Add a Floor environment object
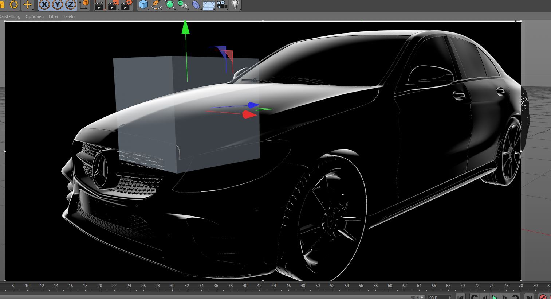This screenshot has width=551, height=299. click(209, 5)
